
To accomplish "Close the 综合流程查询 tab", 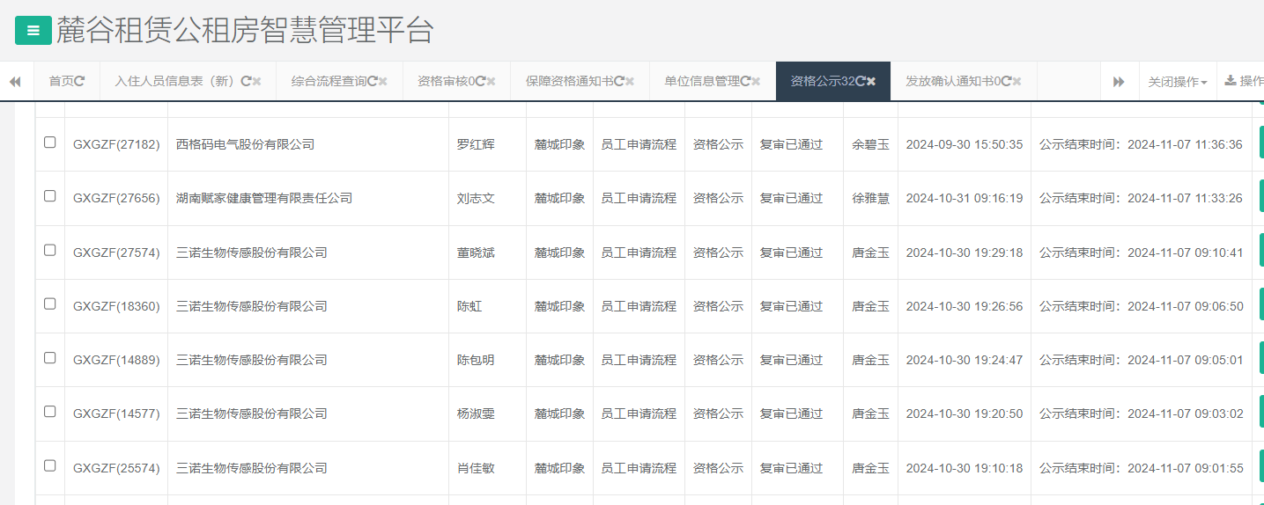I will click(x=383, y=81).
